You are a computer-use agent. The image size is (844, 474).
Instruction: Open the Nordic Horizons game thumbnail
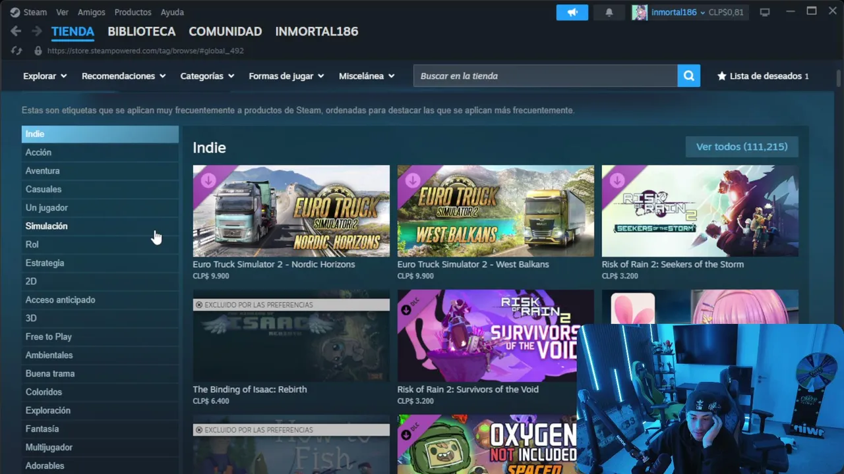pos(291,211)
